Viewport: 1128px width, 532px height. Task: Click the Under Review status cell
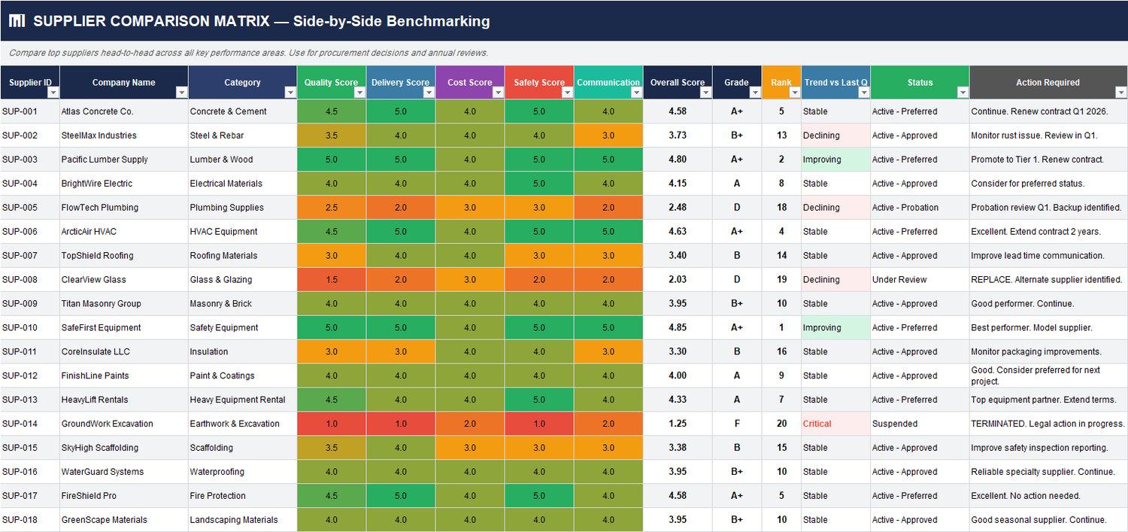click(920, 280)
